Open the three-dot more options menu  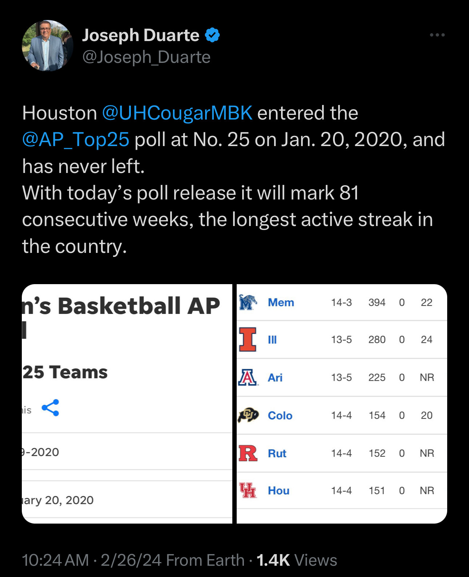pyautogui.click(x=437, y=35)
